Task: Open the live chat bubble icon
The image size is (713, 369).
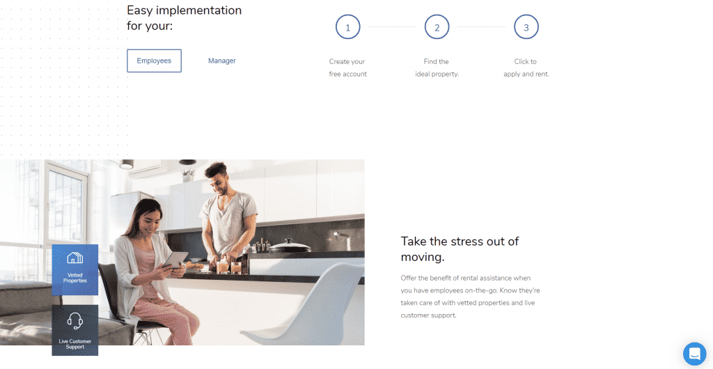Action: 694,354
